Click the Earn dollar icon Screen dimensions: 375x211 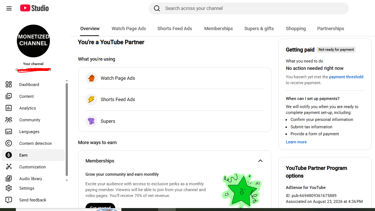coord(8,155)
